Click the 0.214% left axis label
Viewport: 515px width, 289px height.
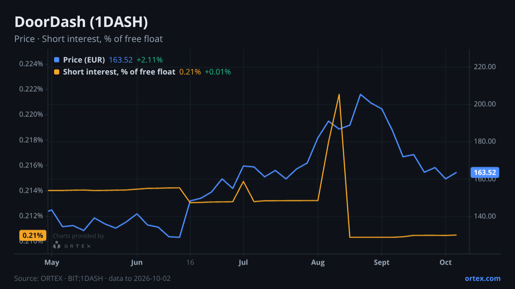click(31, 191)
